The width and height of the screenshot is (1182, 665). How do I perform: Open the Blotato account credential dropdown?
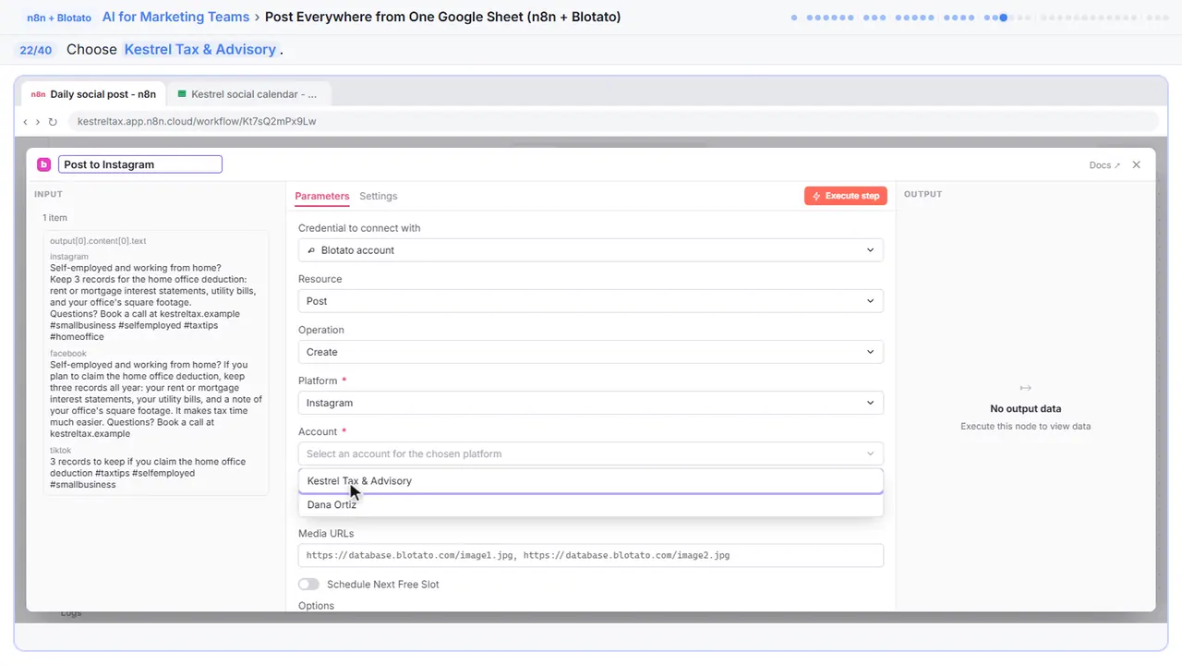click(x=591, y=250)
